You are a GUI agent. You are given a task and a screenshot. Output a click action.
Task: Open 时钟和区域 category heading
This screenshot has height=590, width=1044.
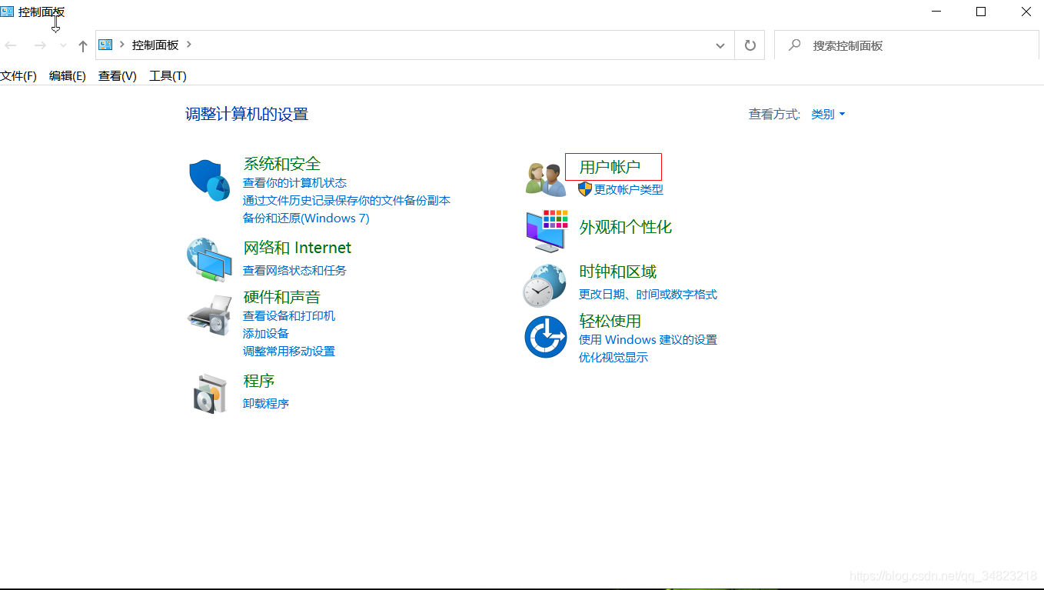(x=617, y=272)
